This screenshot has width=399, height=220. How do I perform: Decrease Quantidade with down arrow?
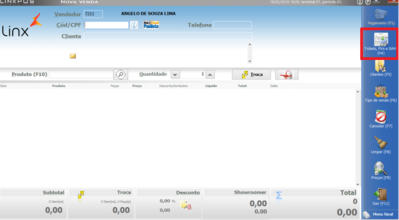[175, 75]
